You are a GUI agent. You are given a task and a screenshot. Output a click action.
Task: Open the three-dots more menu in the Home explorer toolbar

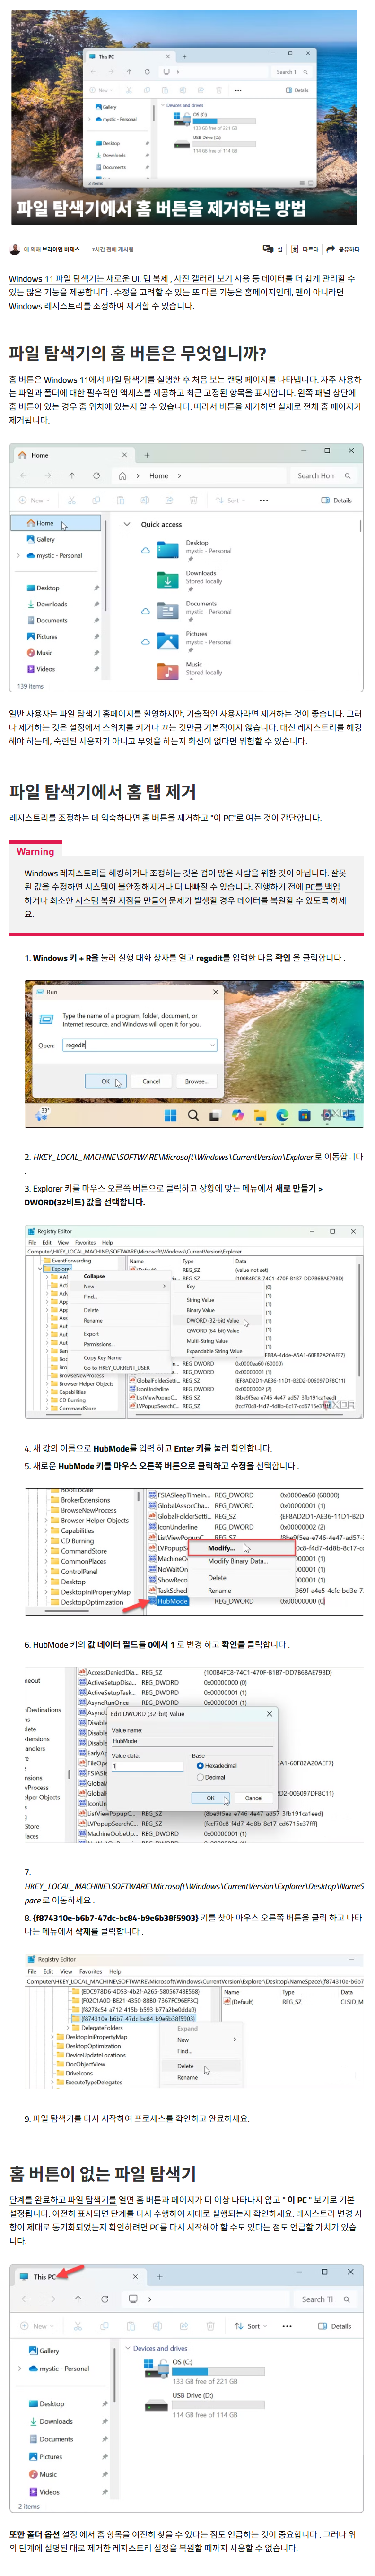[264, 500]
